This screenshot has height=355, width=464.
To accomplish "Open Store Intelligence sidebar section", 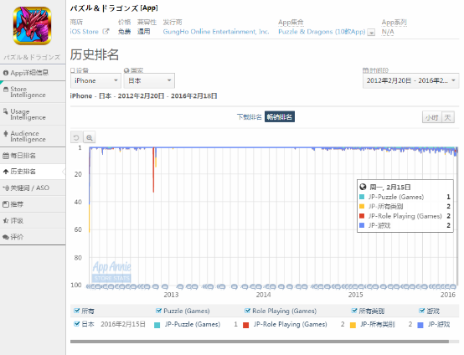I will click(33, 92).
